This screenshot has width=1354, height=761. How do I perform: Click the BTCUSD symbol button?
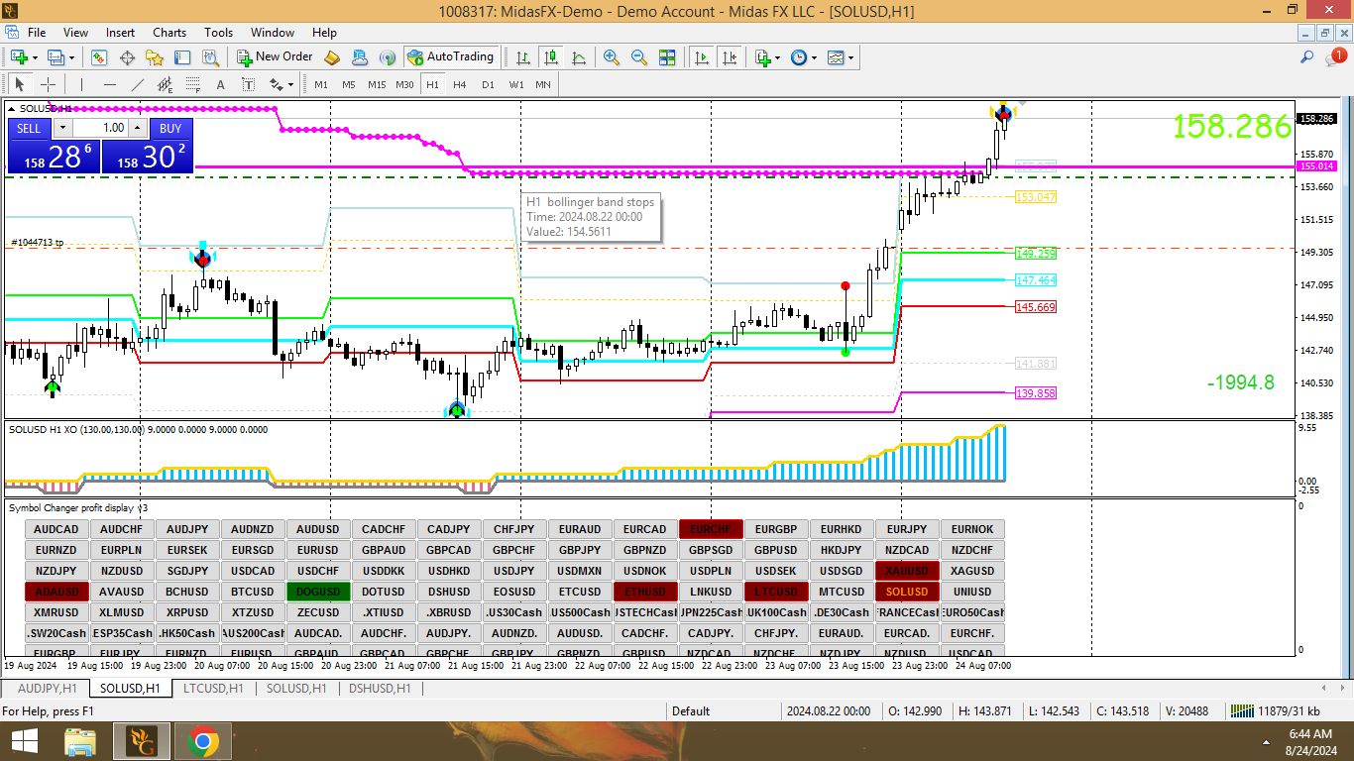pyautogui.click(x=253, y=592)
